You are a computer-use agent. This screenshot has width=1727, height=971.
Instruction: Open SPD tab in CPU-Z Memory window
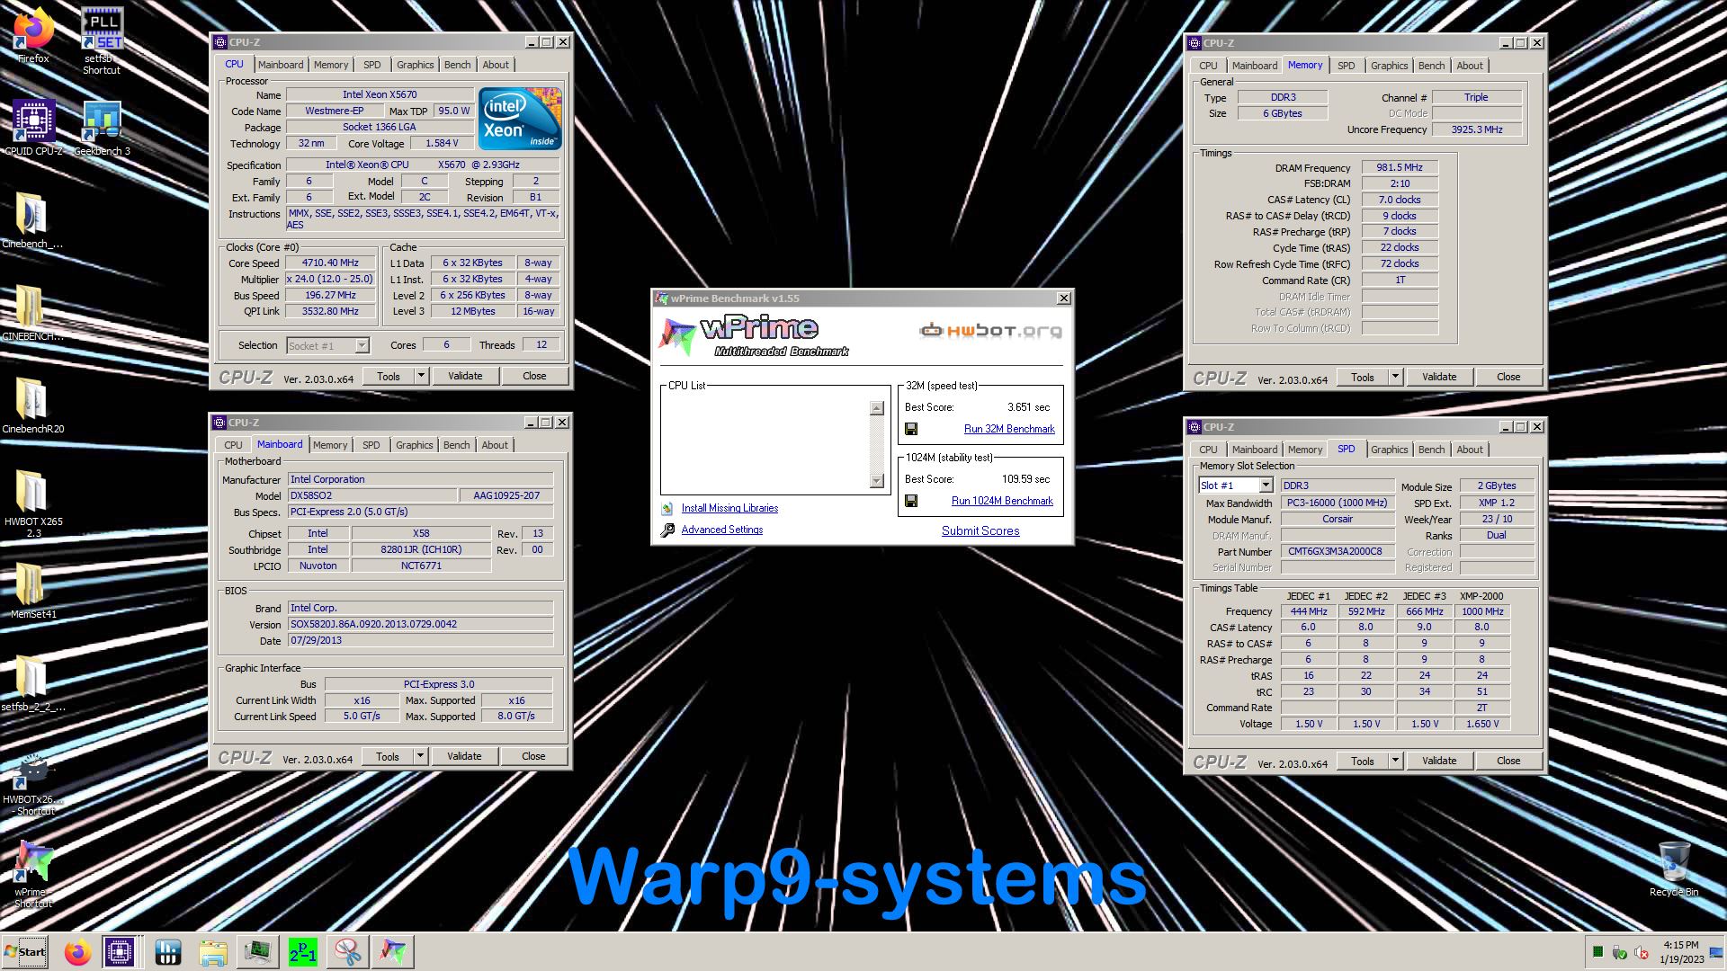pos(1346,66)
